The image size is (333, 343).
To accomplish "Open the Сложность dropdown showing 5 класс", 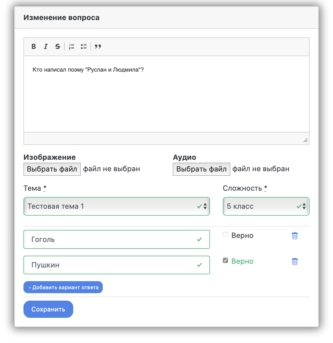I will coord(266,206).
